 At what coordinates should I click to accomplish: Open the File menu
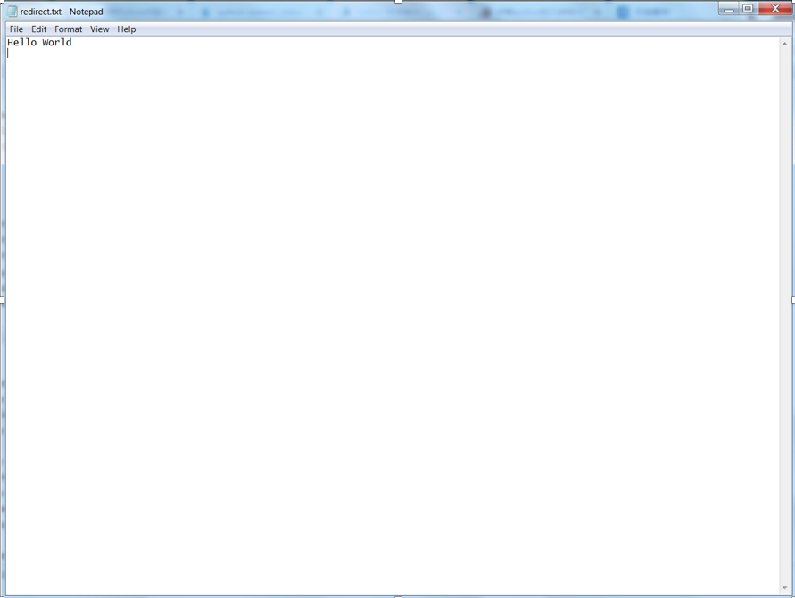pyautogui.click(x=16, y=29)
